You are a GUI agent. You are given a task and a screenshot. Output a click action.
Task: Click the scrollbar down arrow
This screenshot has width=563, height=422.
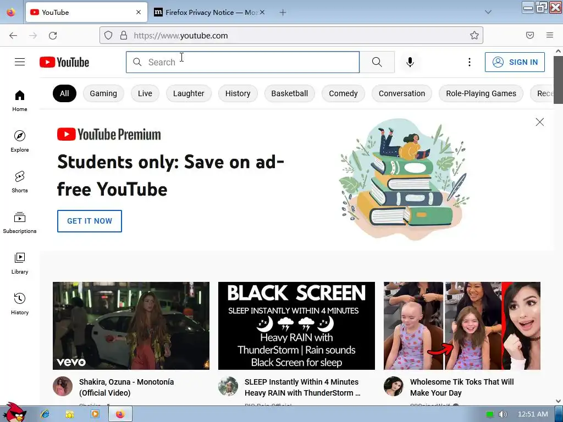[559, 401]
